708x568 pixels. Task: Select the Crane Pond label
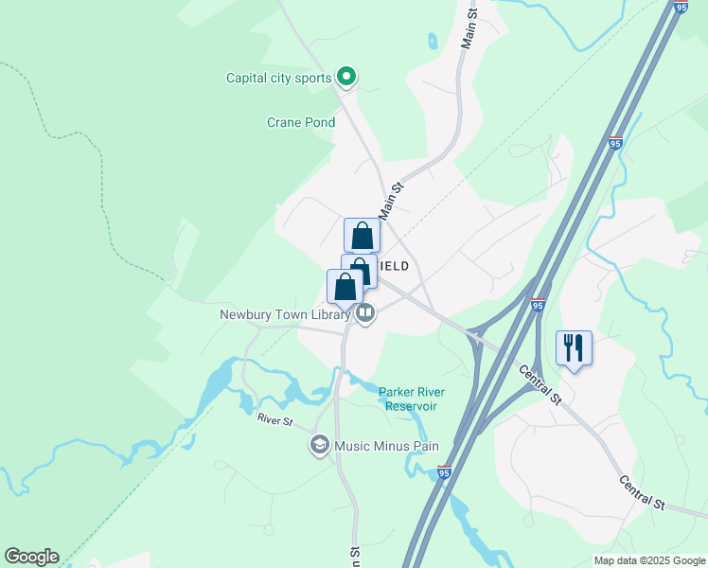[x=301, y=122]
